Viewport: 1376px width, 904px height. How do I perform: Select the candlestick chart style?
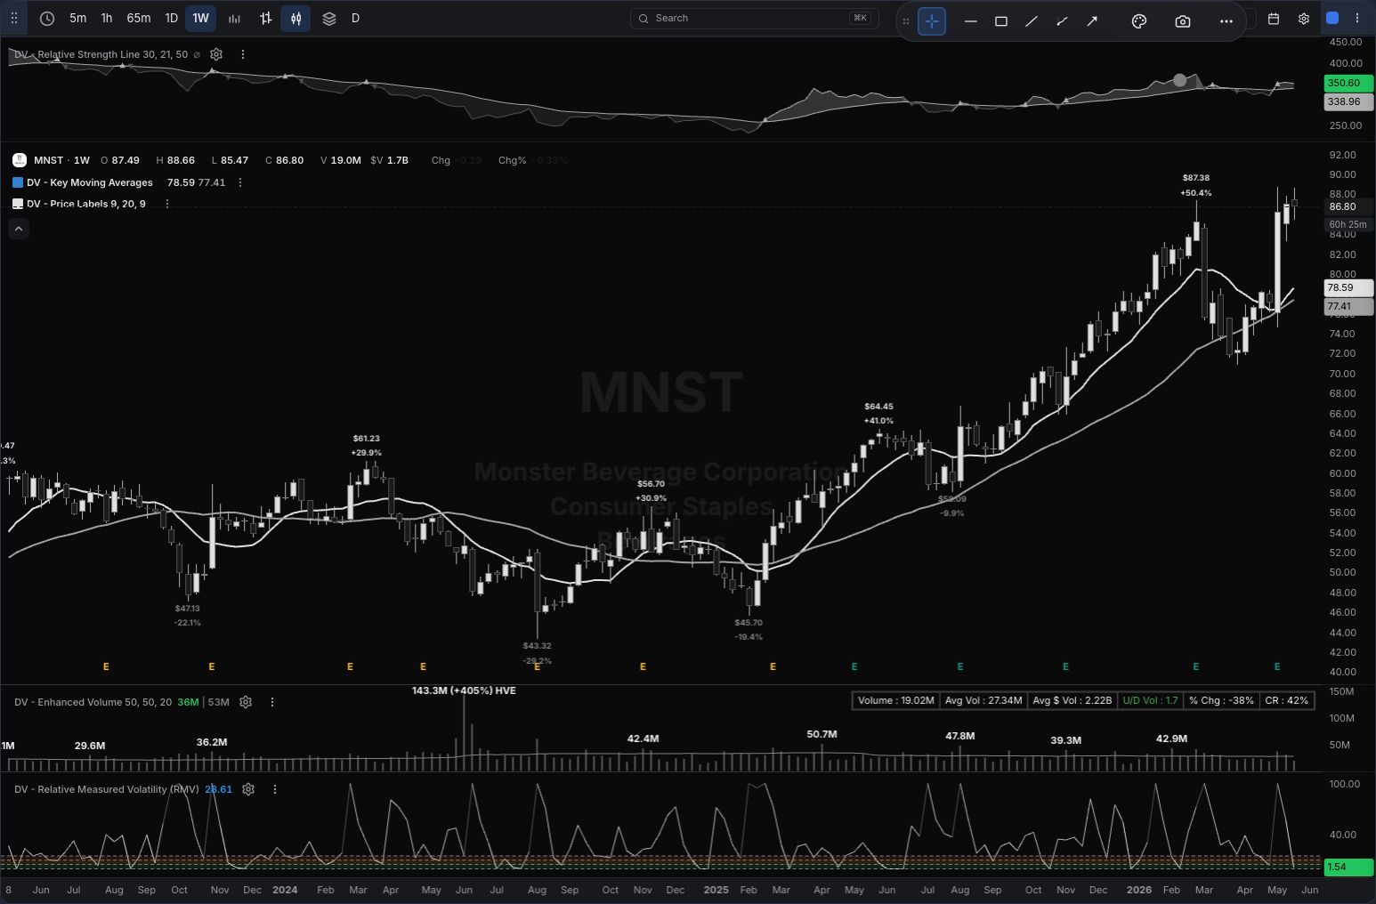pyautogui.click(x=296, y=18)
